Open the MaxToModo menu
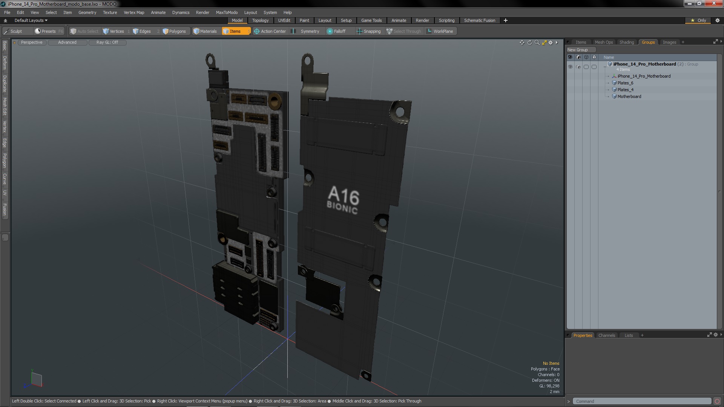The width and height of the screenshot is (724, 407). [x=227, y=12]
